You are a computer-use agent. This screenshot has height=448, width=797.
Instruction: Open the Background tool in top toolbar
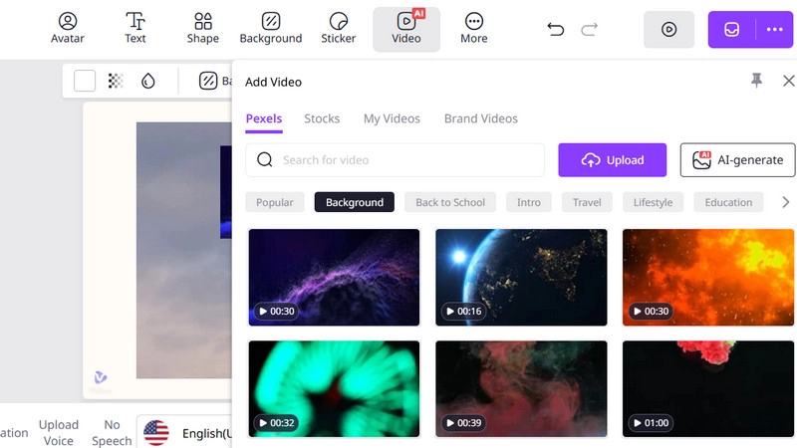click(270, 29)
